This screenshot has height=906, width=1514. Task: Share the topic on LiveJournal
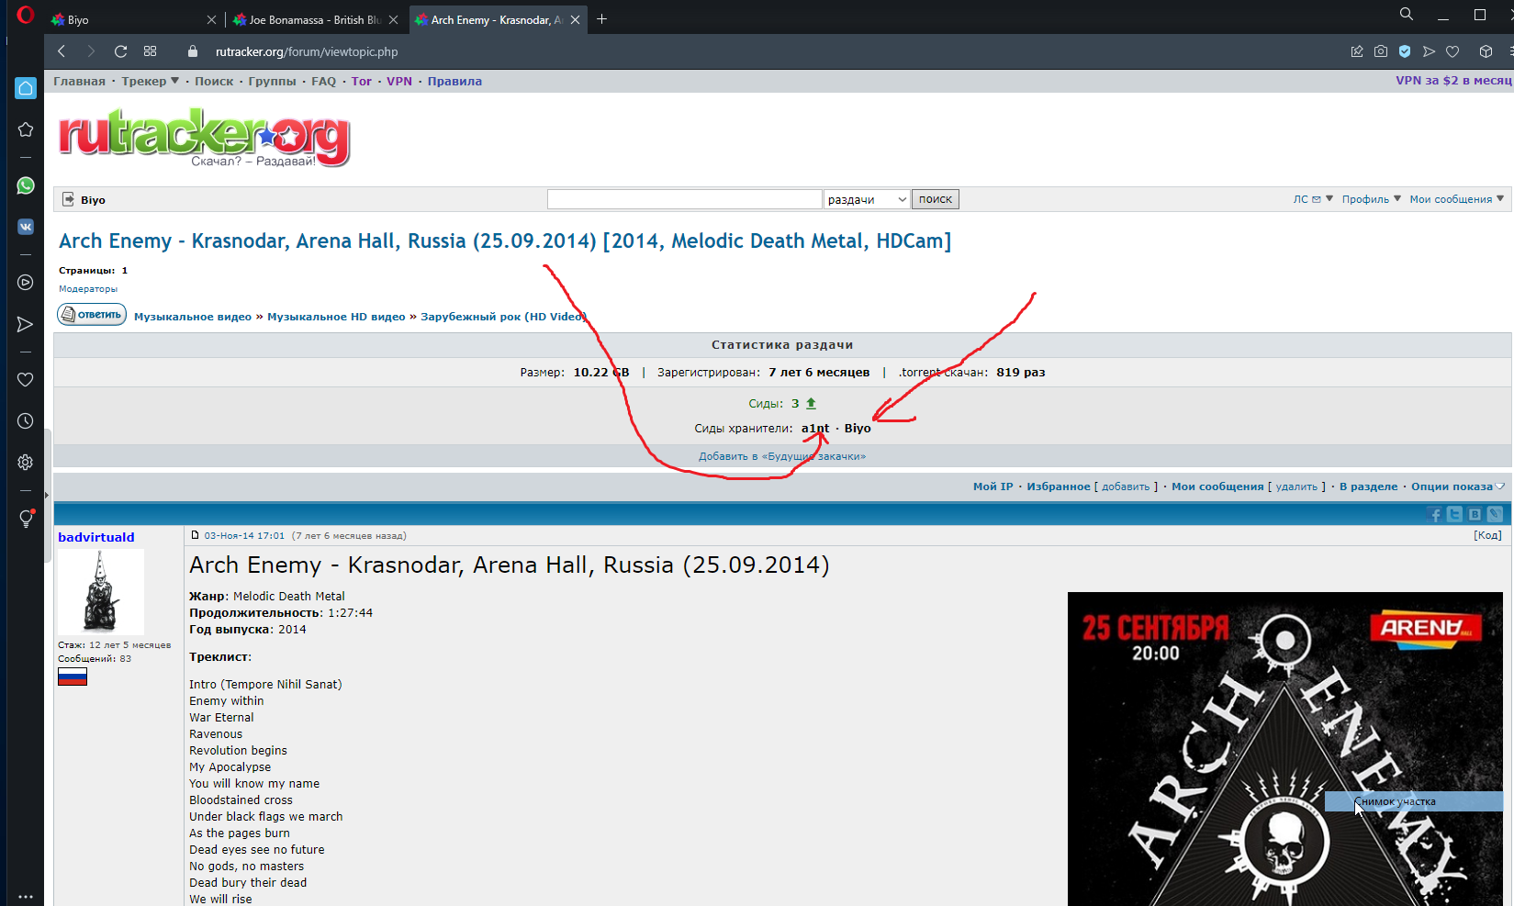(x=1495, y=515)
